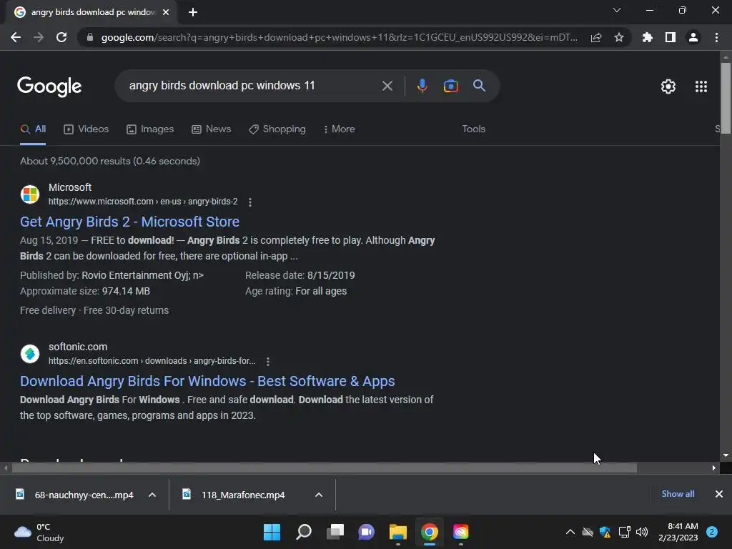The height and width of the screenshot is (549, 732).
Task: Open Chrome side panel
Action: pyautogui.click(x=671, y=37)
